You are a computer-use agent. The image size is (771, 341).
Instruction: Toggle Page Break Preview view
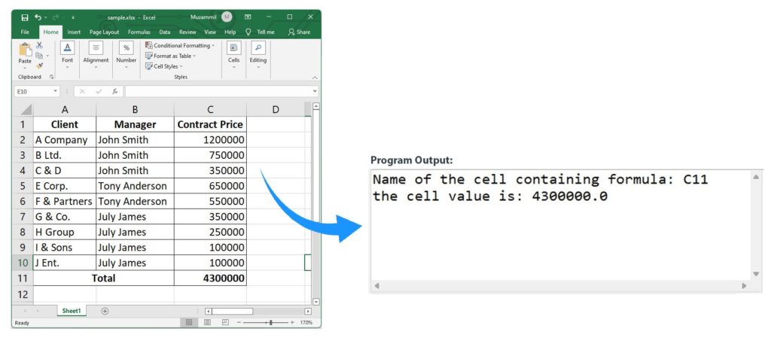click(x=224, y=322)
